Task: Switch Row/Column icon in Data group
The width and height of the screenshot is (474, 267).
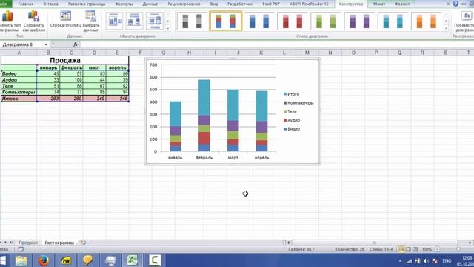Action: (65, 16)
